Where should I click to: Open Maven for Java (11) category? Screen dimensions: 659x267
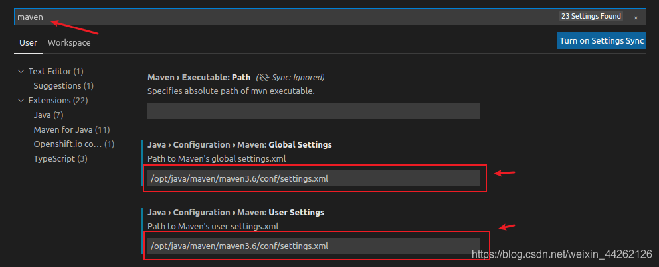72,129
